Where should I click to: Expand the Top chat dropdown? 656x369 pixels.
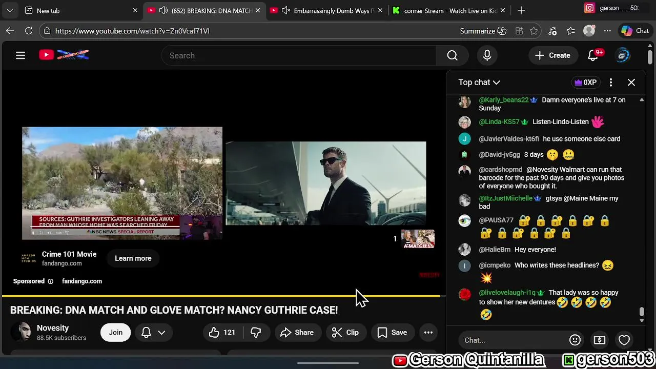click(x=479, y=82)
